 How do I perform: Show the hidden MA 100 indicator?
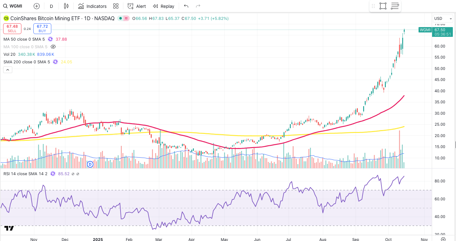pos(53,47)
